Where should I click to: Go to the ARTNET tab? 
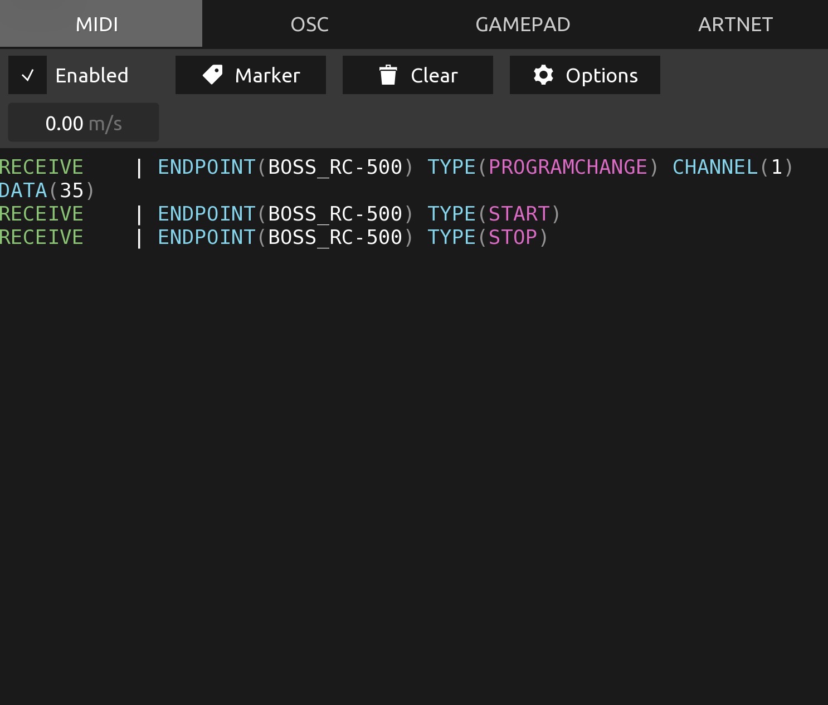pyautogui.click(x=736, y=25)
